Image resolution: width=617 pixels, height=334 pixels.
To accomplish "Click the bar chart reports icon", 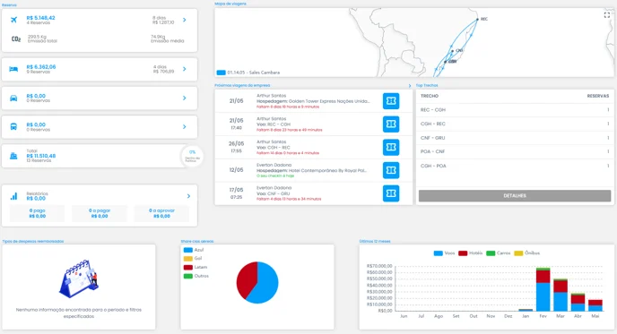I will click(x=13, y=196).
